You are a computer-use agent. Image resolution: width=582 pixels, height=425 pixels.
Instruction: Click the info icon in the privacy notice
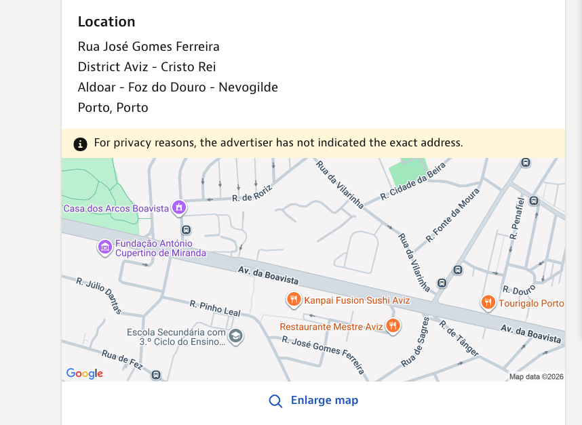click(81, 143)
